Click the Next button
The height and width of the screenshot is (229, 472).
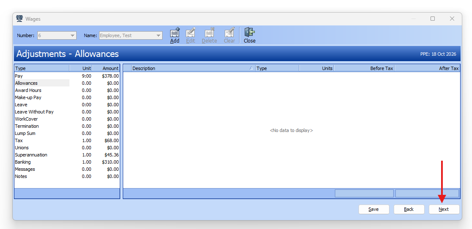[x=444, y=209]
